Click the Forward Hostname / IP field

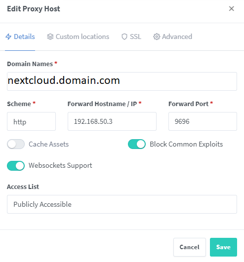pos(112,121)
